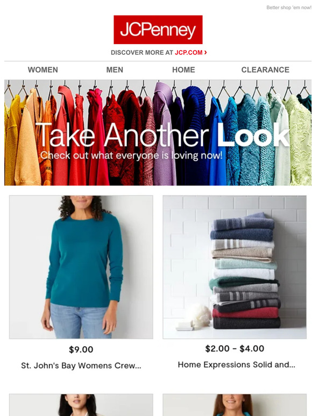Open St. John's Bay Womens Crew listing
Screen dimensions: 312x416
pos(81,365)
